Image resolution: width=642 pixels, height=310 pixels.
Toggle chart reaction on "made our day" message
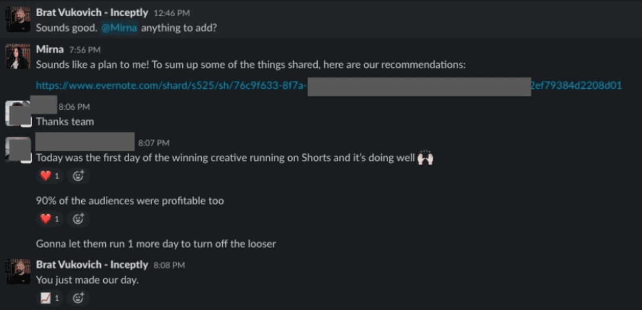coord(49,298)
